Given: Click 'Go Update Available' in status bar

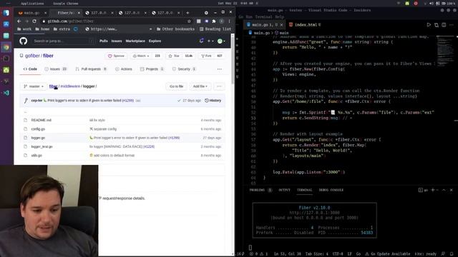Looking at the screenshot, I should point(387,254).
